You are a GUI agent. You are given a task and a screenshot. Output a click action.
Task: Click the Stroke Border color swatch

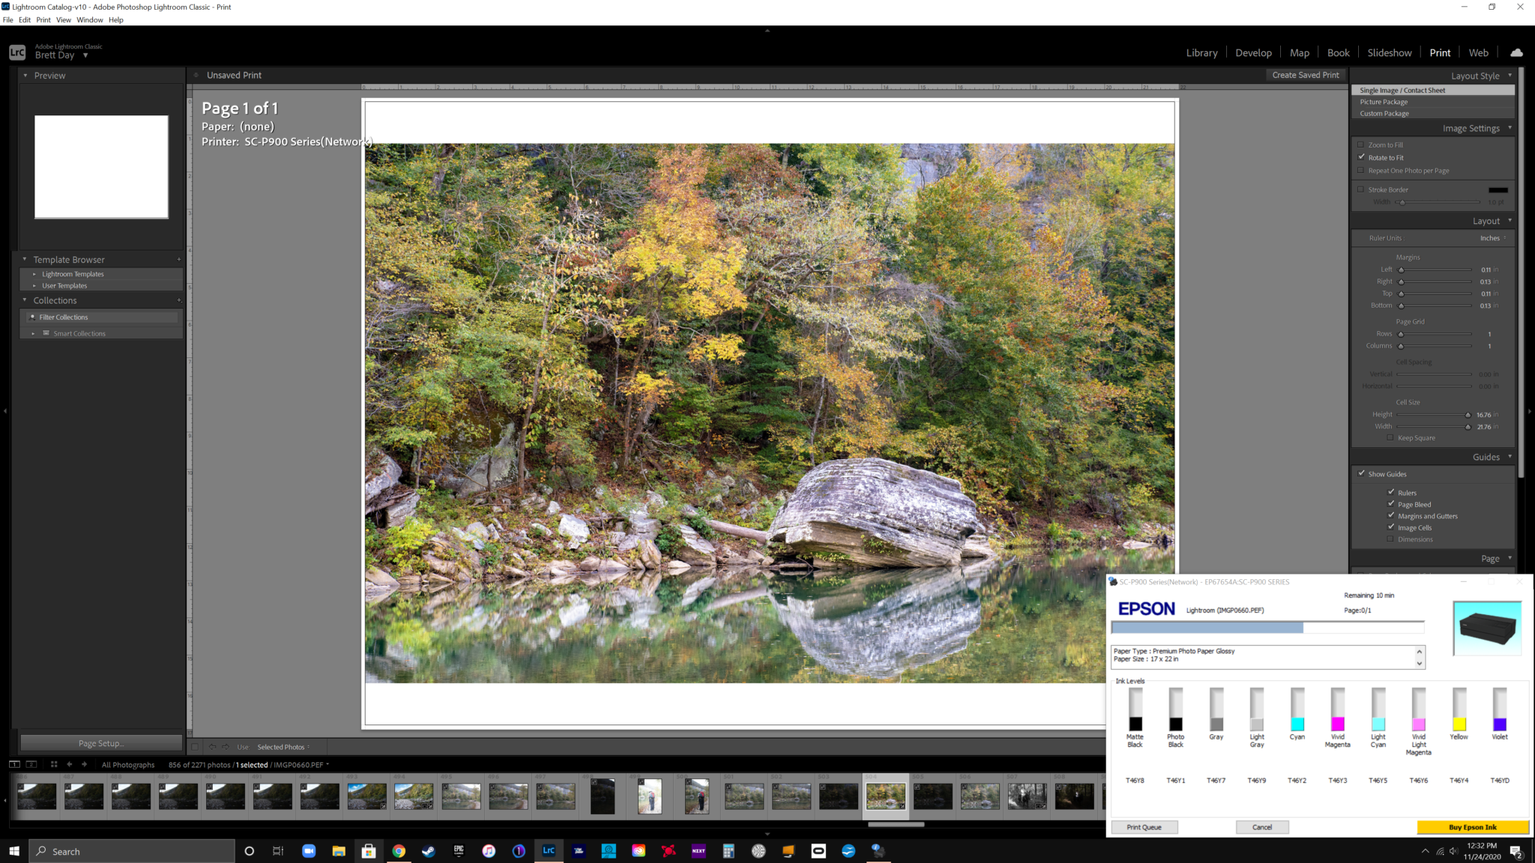[x=1498, y=190]
